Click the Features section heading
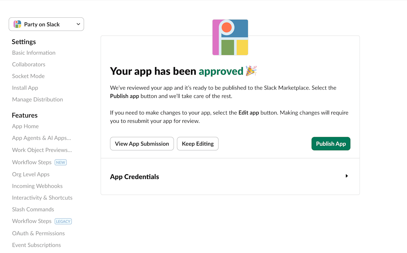Image resolution: width=407 pixels, height=253 pixels. [x=24, y=115]
